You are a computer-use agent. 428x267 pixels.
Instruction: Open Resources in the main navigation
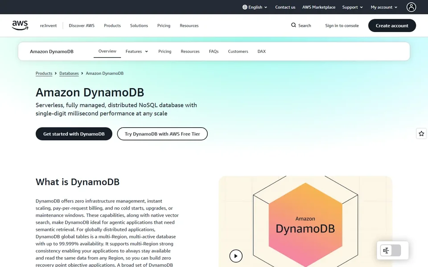189,26
